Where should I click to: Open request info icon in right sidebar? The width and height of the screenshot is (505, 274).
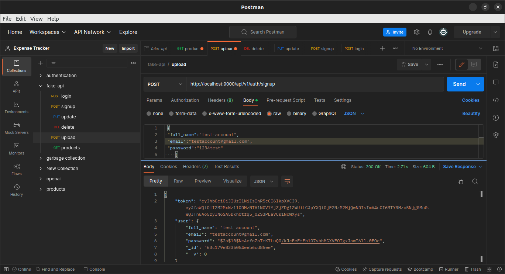[496, 117]
